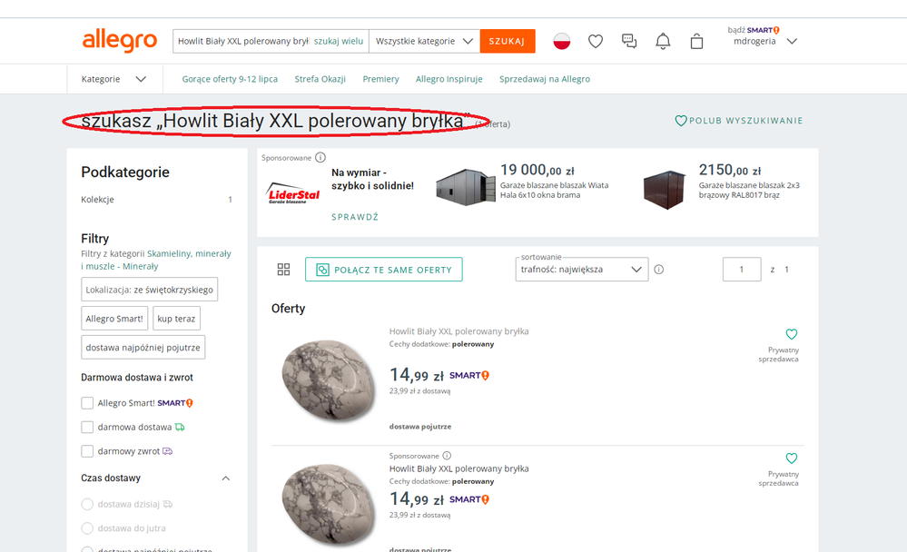
Task: Open the 2150 zł brown garage thumbnail
Action: 665,189
